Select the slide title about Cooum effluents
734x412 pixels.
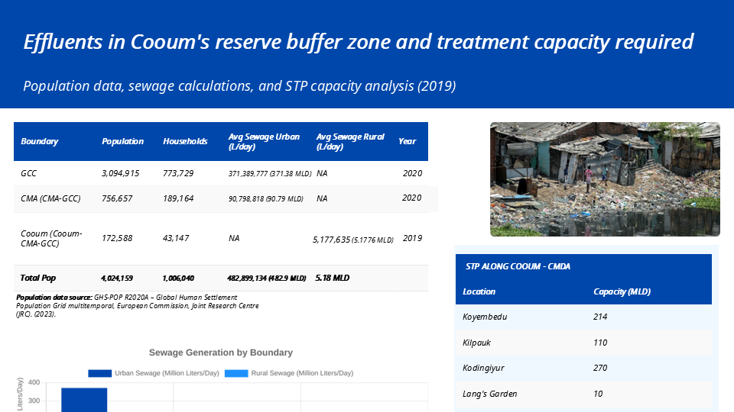pyautogui.click(x=358, y=41)
